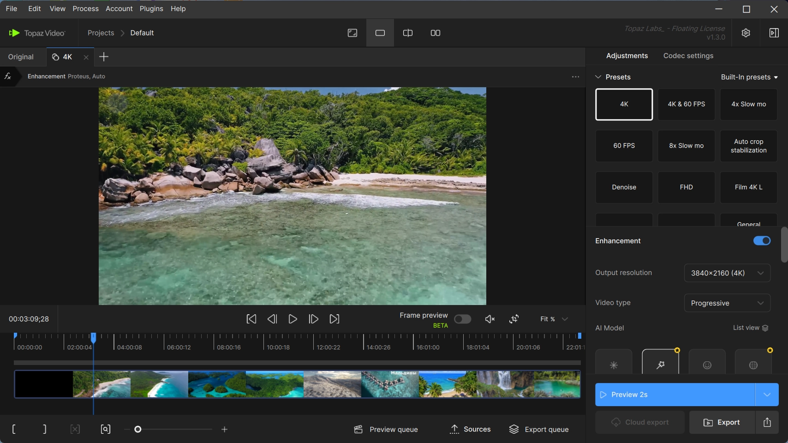The image size is (788, 443).
Task: Open the Process menu
Action: 85,9
